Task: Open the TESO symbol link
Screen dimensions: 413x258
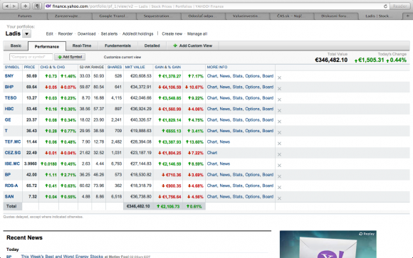Action: (x=11, y=98)
